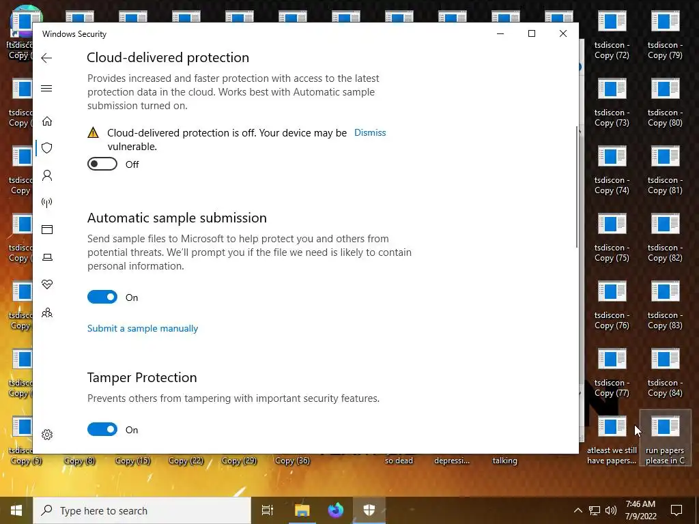Open Task View on the taskbar

click(x=267, y=510)
